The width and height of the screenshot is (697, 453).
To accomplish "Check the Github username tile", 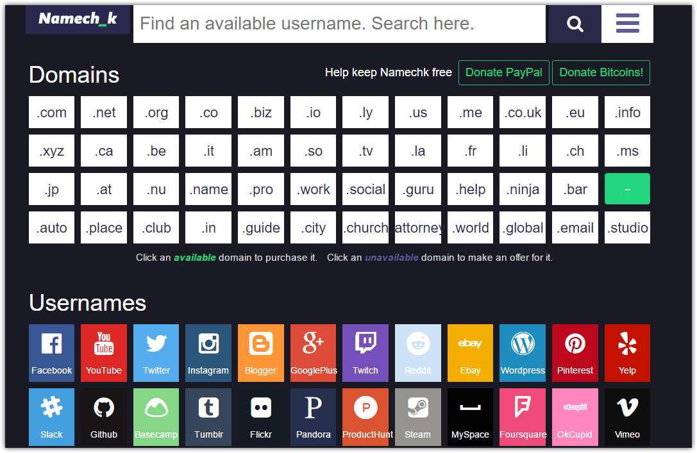I will 104,417.
